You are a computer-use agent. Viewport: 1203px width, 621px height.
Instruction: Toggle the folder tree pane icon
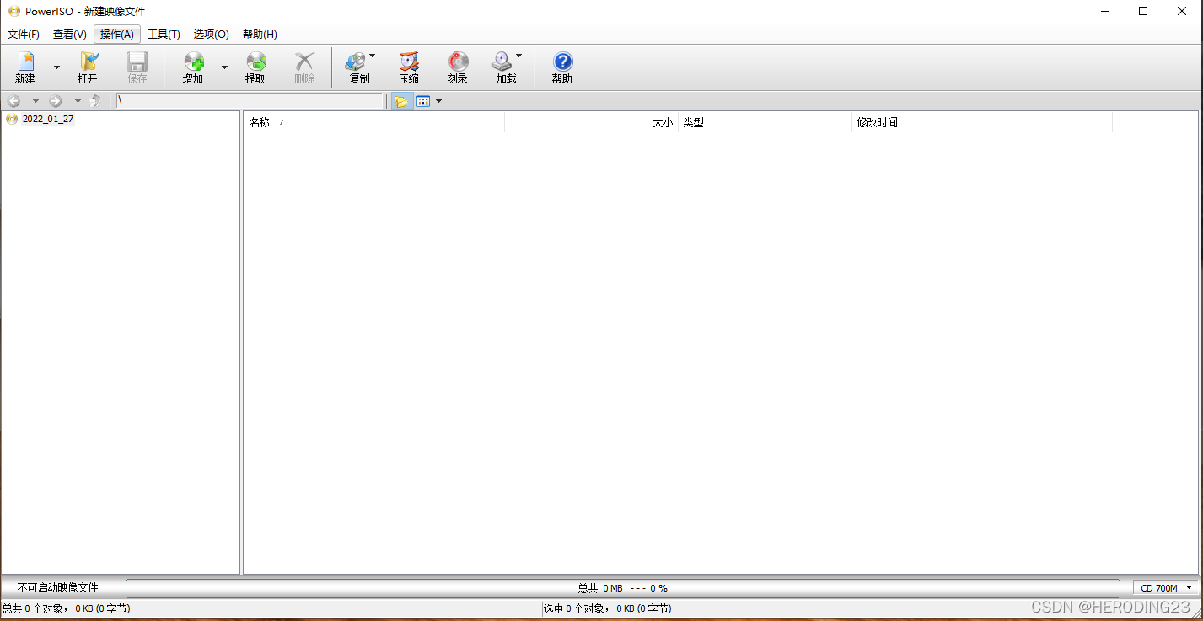coord(401,101)
